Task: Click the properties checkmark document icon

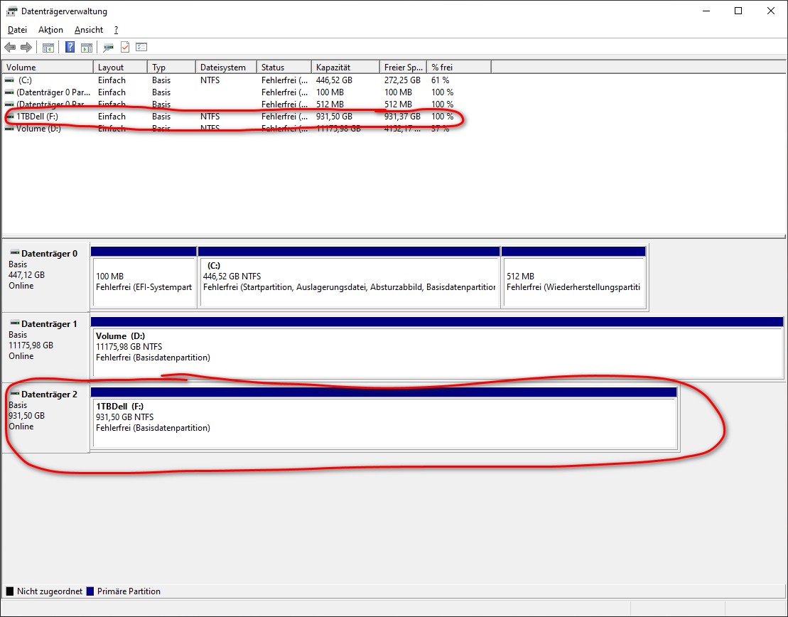Action: click(x=125, y=47)
